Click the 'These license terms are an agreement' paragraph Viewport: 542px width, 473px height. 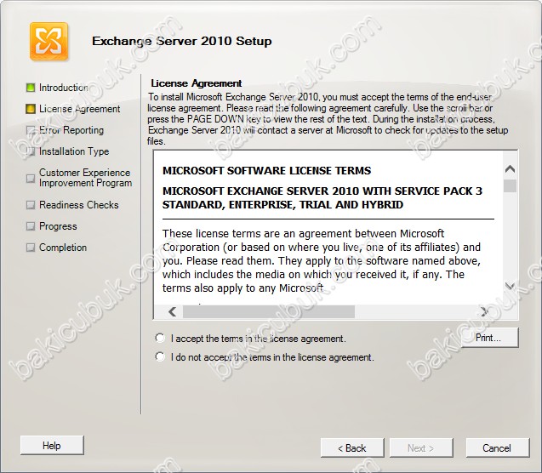click(x=322, y=261)
